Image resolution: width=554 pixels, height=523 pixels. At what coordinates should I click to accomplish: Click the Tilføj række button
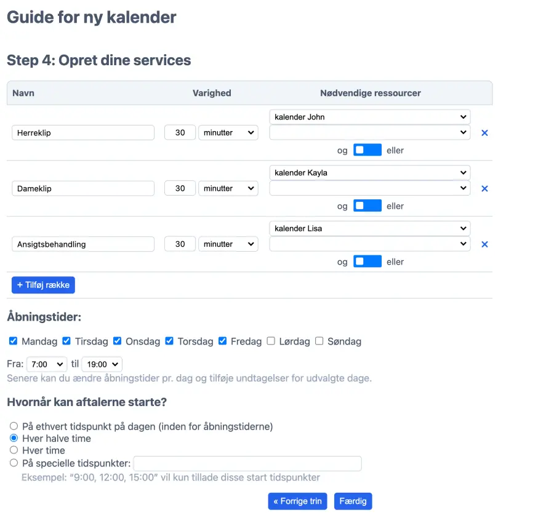point(43,285)
